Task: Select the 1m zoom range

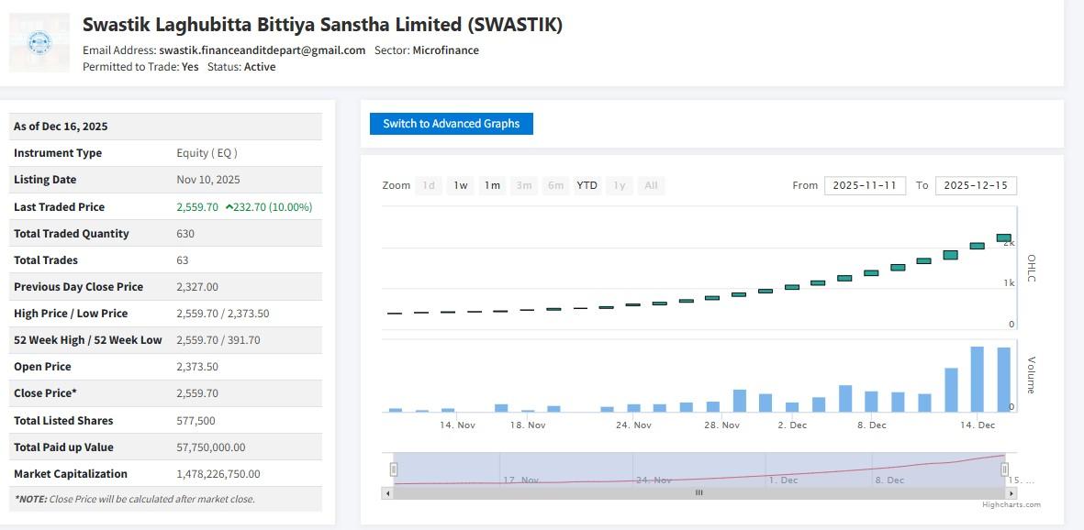Action: tap(492, 185)
